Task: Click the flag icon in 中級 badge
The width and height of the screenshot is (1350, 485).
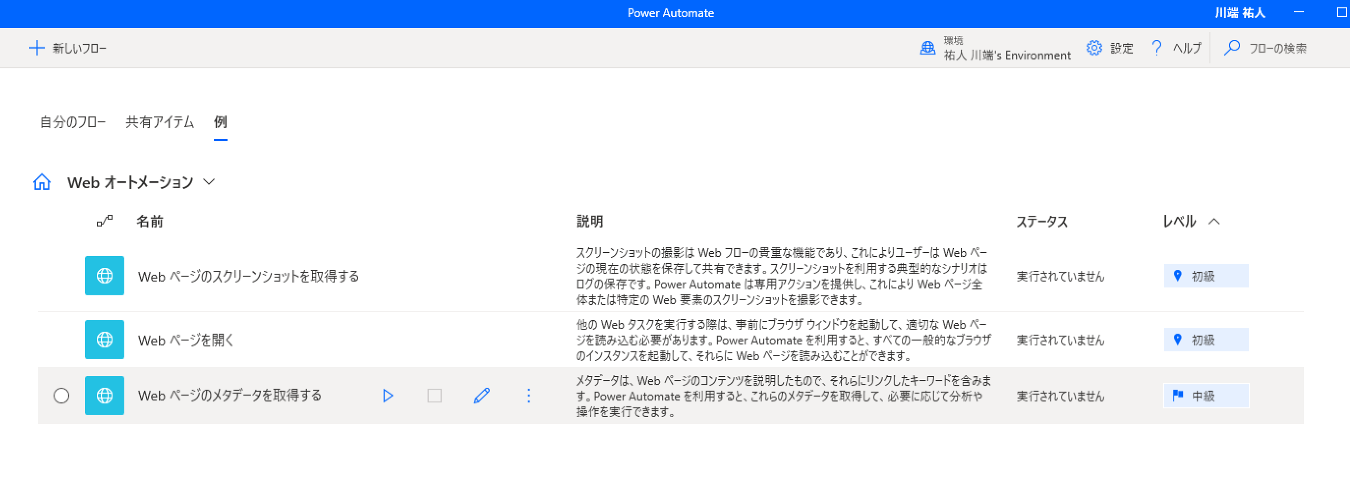Action: tap(1178, 395)
